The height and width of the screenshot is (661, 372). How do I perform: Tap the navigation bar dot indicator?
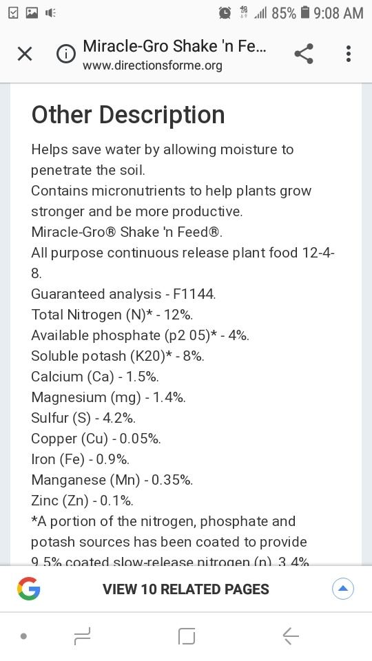(23, 636)
